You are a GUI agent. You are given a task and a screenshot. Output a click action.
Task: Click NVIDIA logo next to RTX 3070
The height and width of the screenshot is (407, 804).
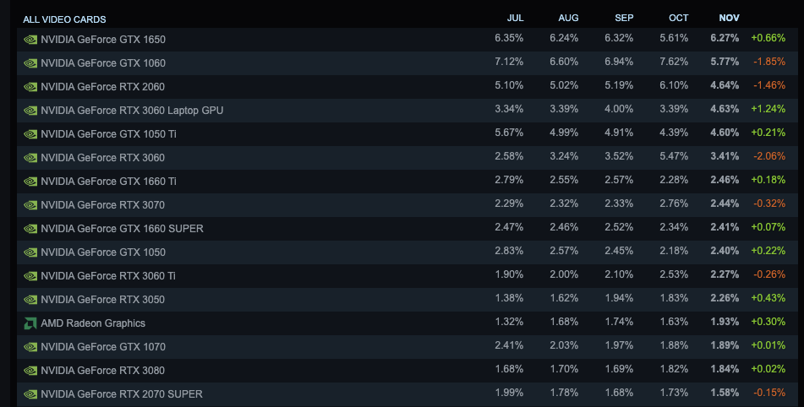(30, 204)
